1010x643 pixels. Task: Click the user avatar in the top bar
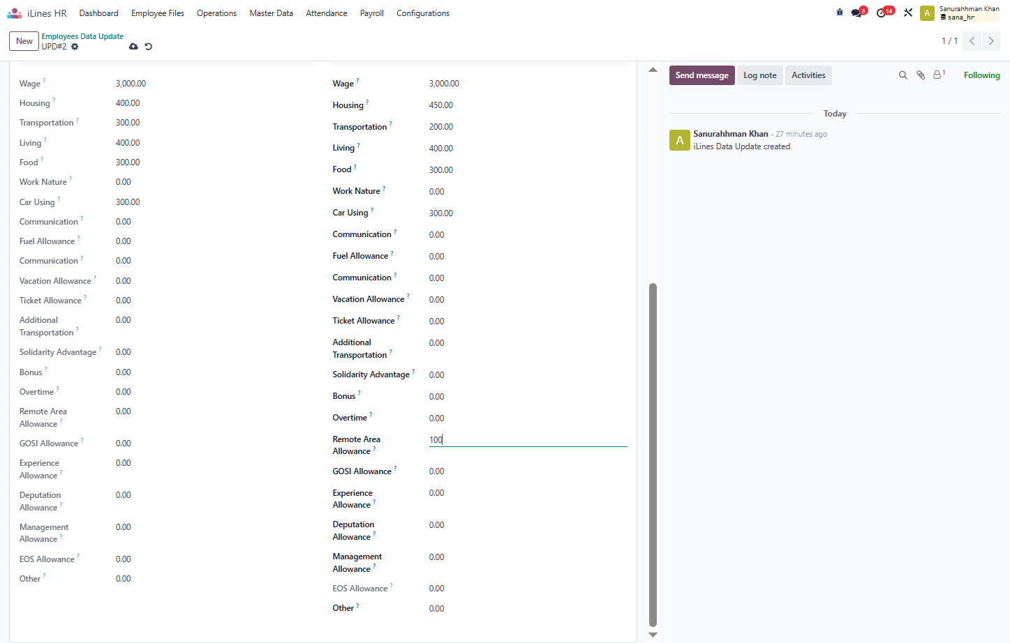coord(927,13)
